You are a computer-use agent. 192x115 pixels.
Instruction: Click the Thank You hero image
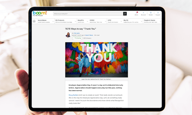click(x=97, y=60)
